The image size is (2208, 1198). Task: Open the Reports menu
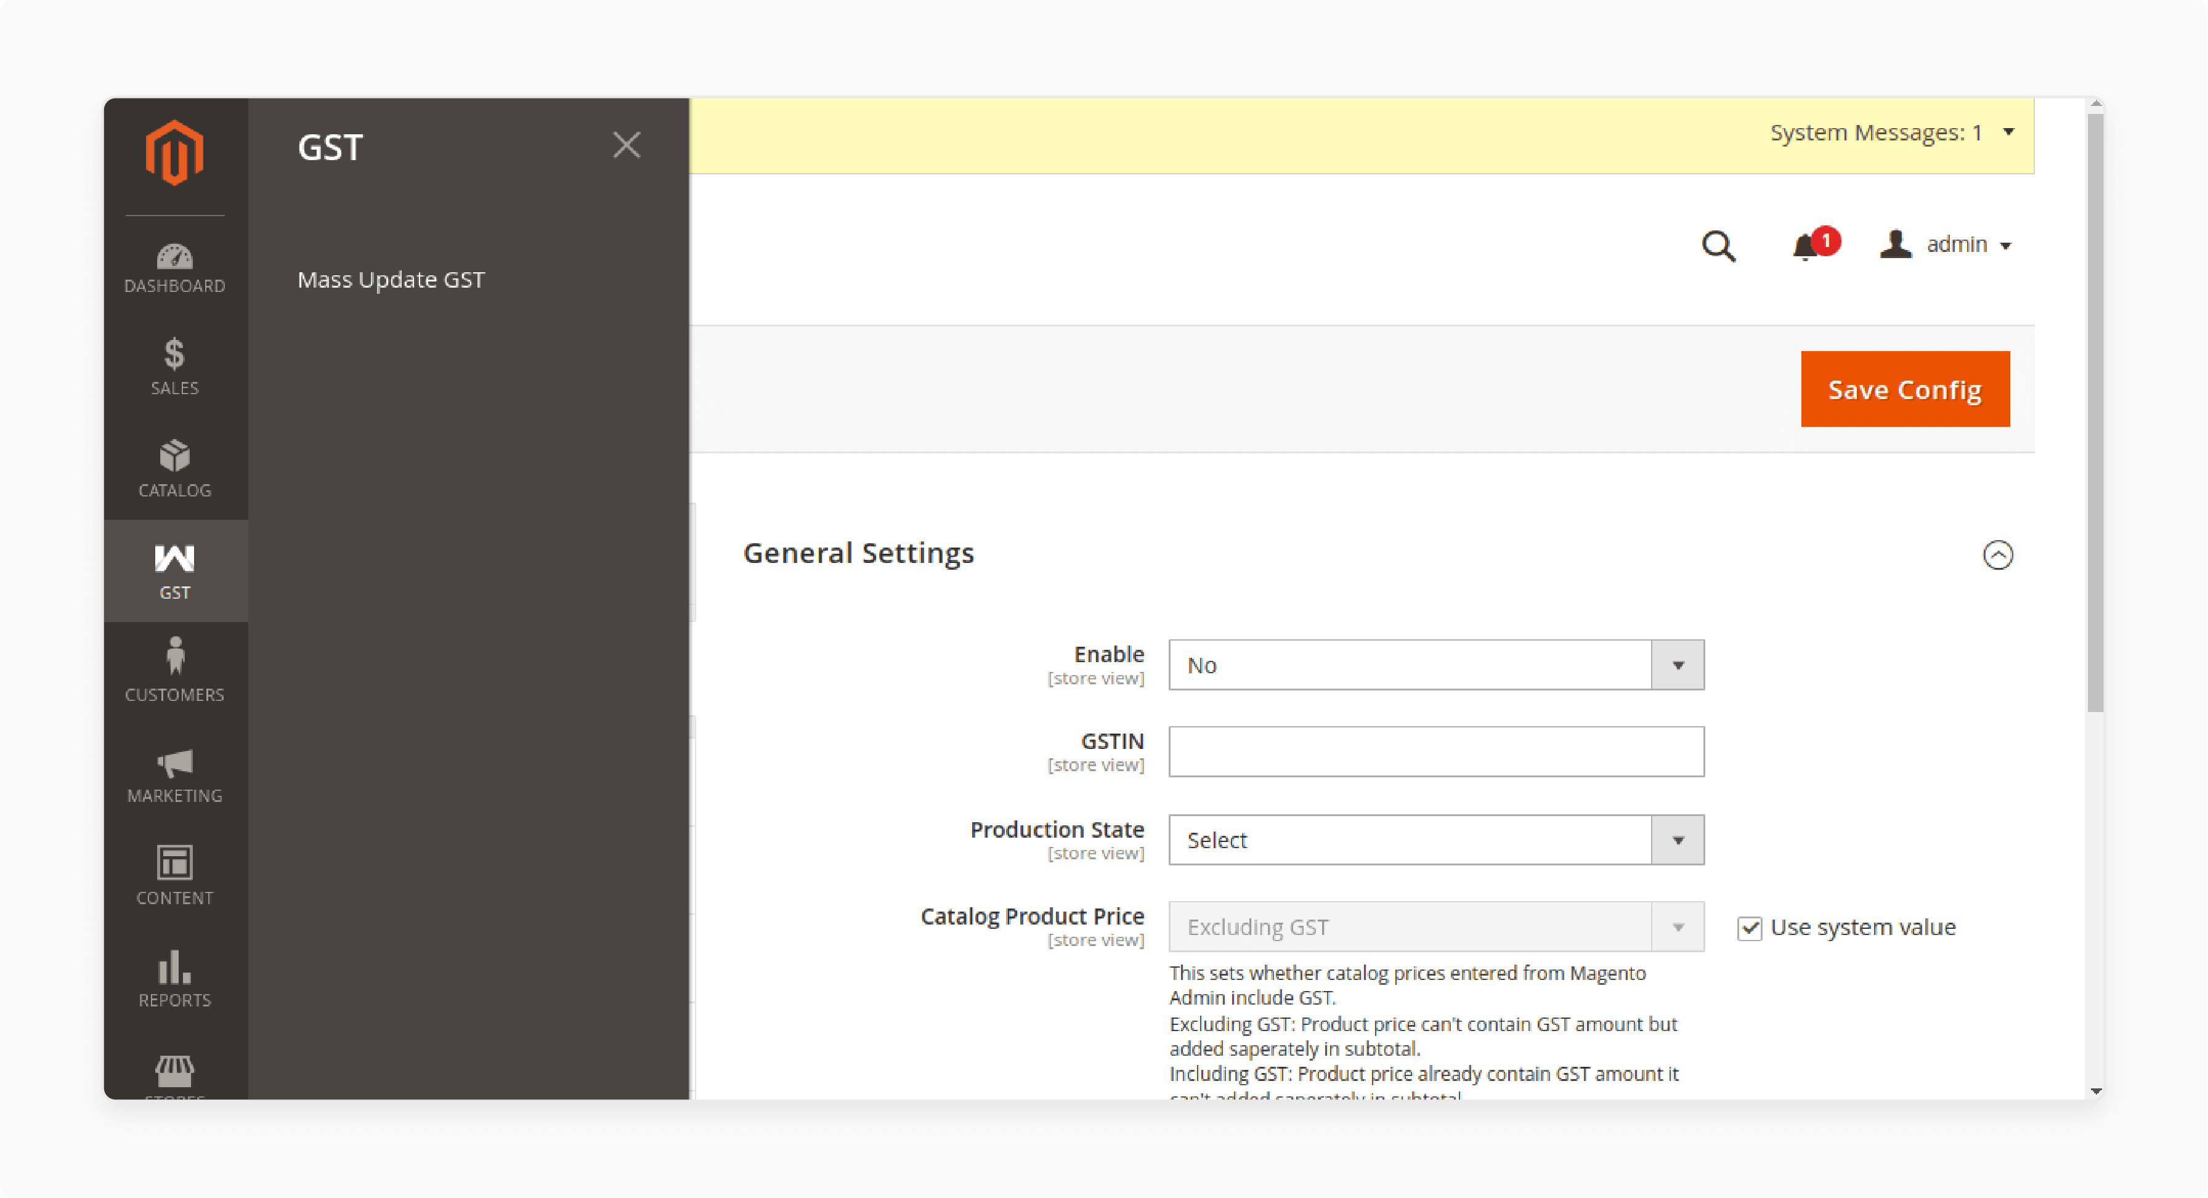pyautogui.click(x=175, y=977)
